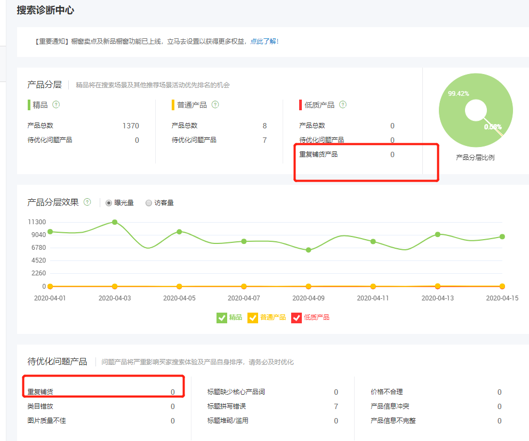Click the question-mark icon beside 低质产品 heading

[x=343, y=105]
